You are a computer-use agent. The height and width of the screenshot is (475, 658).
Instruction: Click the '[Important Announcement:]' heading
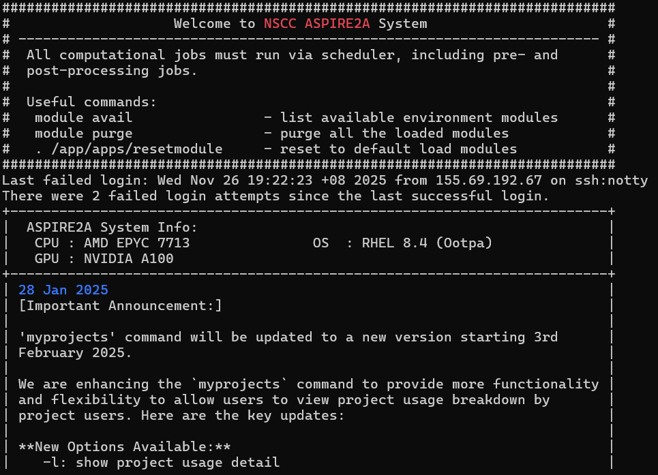(120, 305)
